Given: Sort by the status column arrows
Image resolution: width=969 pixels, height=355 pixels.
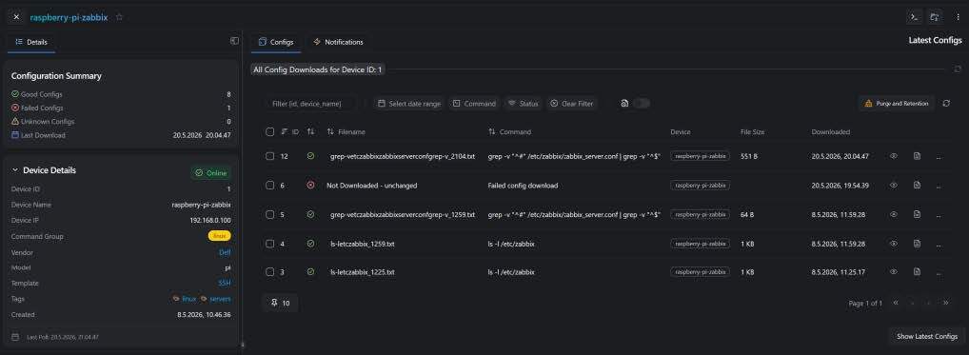Looking at the screenshot, I should coord(310,131).
